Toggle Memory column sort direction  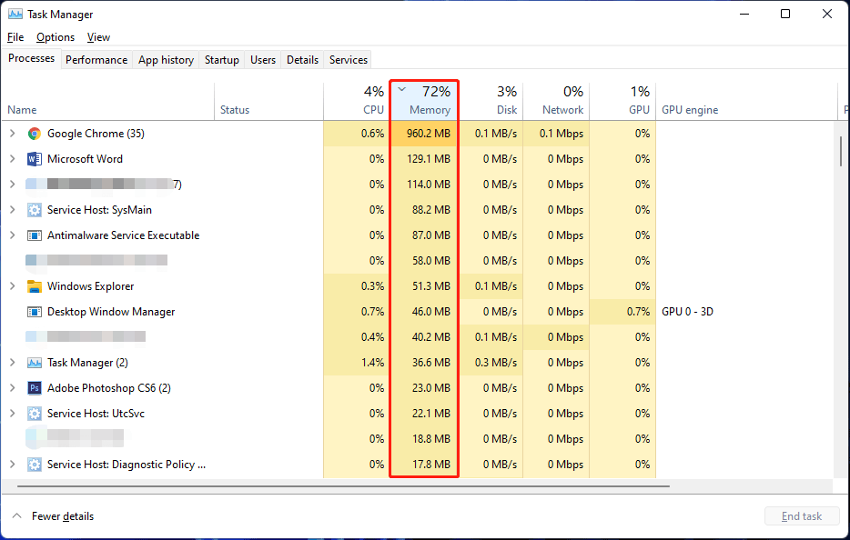point(424,100)
